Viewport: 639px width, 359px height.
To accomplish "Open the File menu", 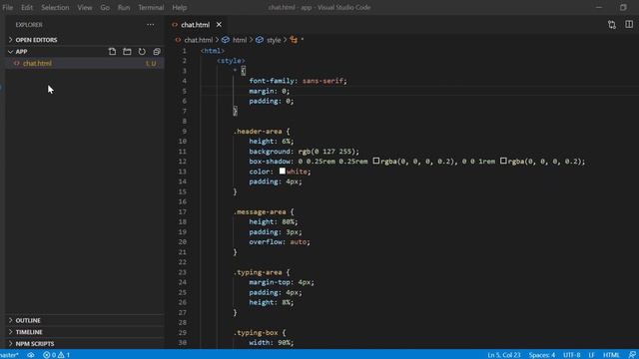I will coord(8,7).
